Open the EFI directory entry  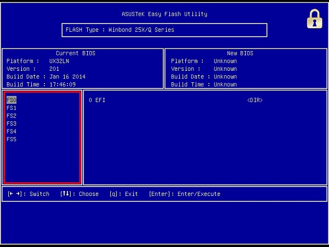pyautogui.click(x=100, y=100)
